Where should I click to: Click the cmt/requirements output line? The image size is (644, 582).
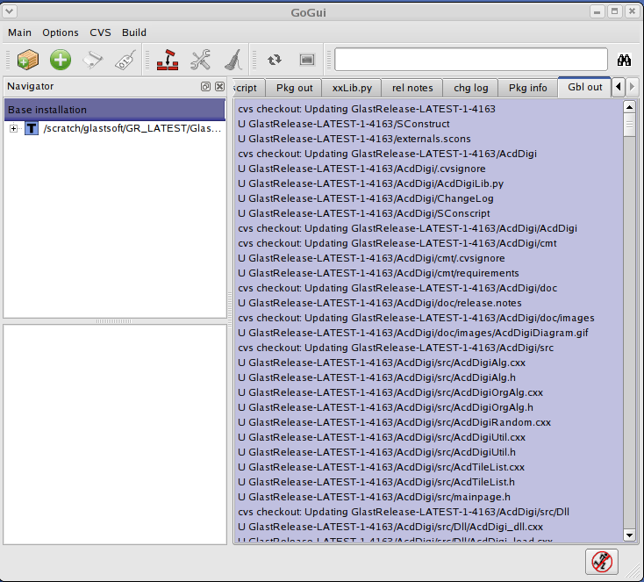(378, 273)
